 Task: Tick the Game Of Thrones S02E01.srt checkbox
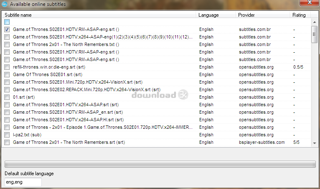(x=7, y=74)
